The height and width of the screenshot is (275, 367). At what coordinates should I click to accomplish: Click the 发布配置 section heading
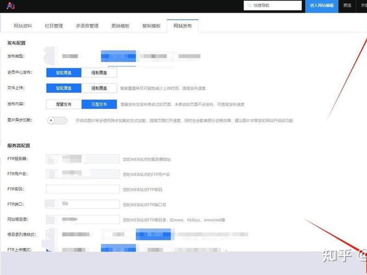tap(17, 43)
